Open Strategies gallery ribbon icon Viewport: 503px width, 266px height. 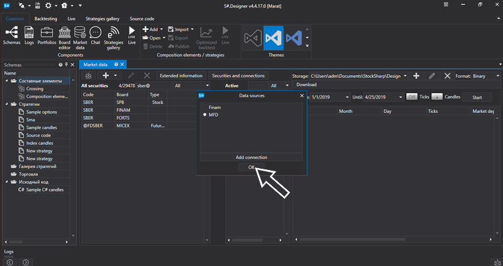point(113,33)
